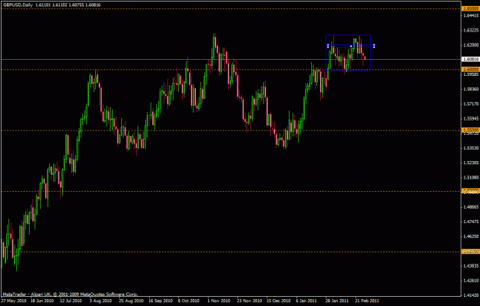The image size is (480, 306).
Task: Click the 1.53530 price scale value
Action: (x=471, y=148)
